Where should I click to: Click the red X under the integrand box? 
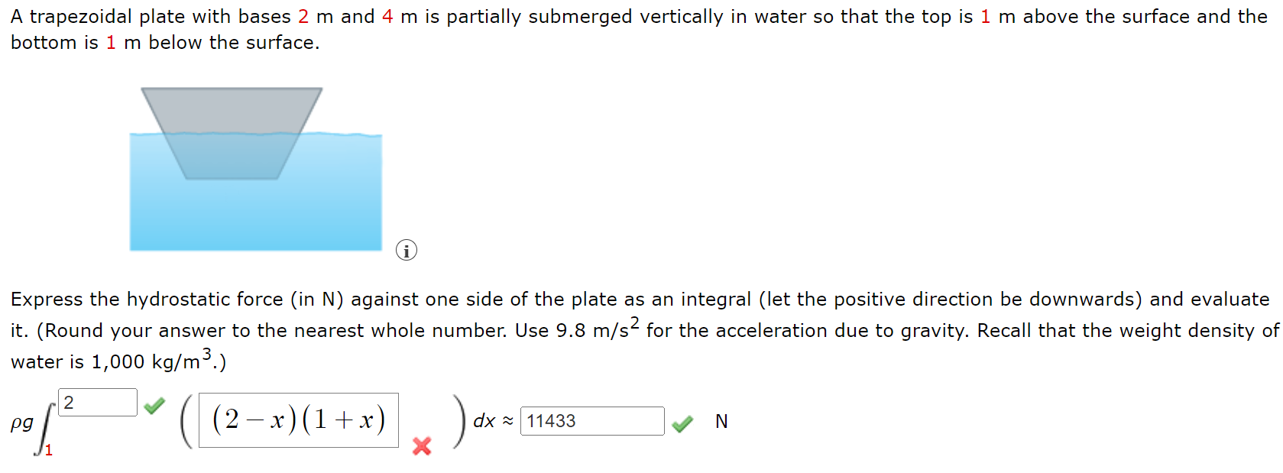pos(420,448)
